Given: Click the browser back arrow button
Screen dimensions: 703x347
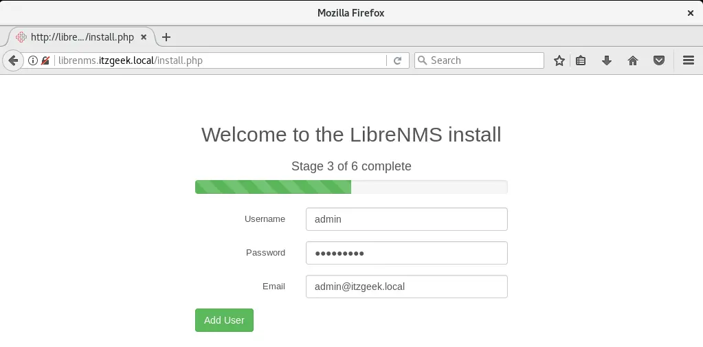Looking at the screenshot, I should click(x=13, y=60).
